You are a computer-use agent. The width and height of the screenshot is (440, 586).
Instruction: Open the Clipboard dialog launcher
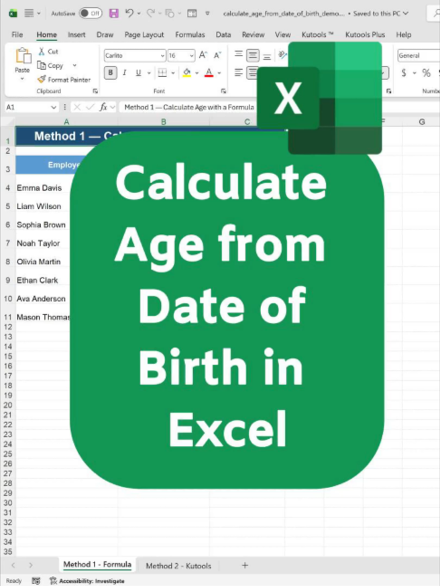[x=95, y=91]
